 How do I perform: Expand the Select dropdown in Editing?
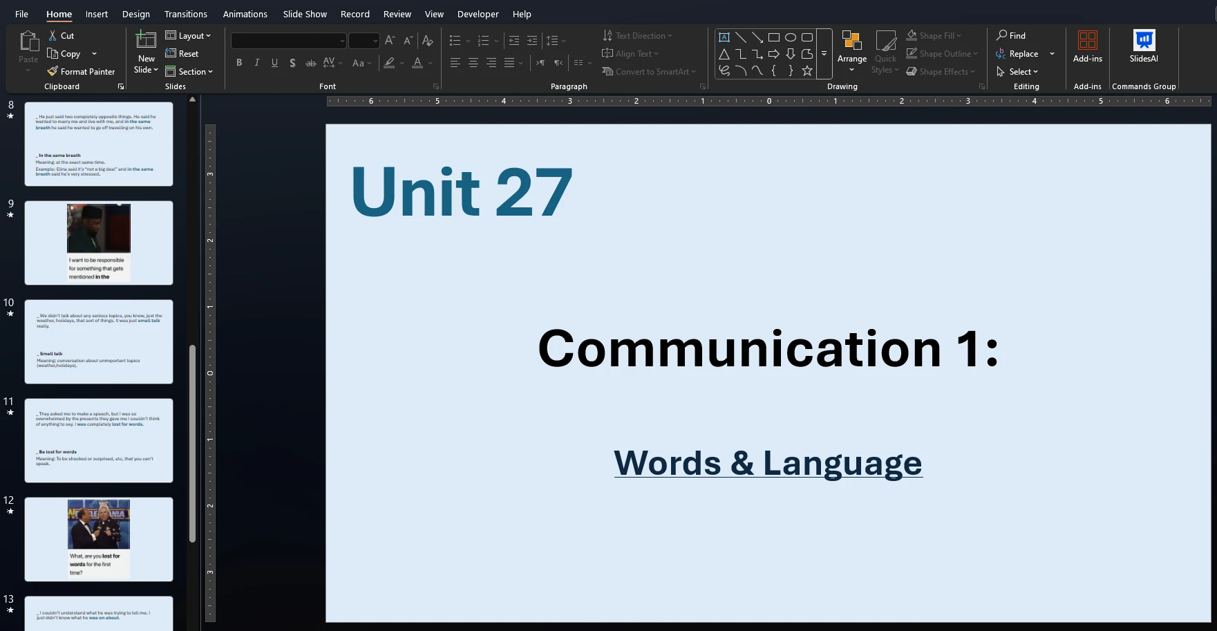point(1023,72)
